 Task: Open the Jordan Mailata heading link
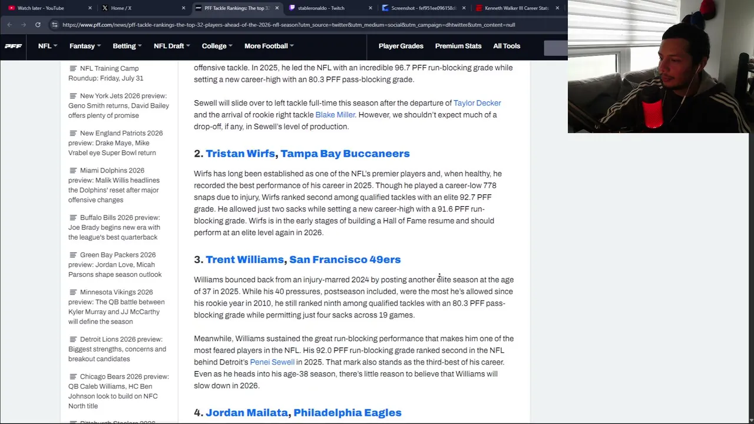(x=247, y=413)
